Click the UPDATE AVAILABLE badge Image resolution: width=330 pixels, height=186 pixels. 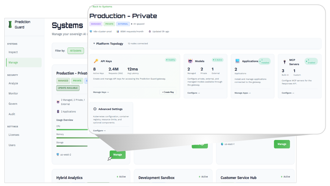68,88
